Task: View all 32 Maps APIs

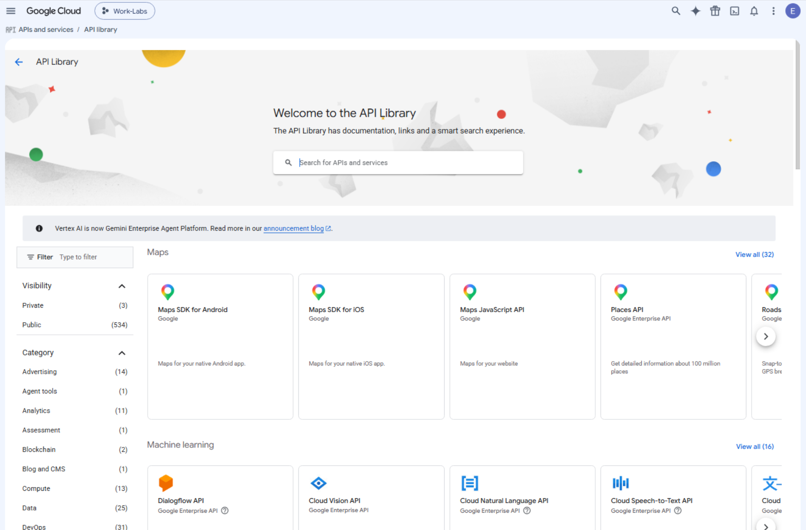Action: (754, 255)
